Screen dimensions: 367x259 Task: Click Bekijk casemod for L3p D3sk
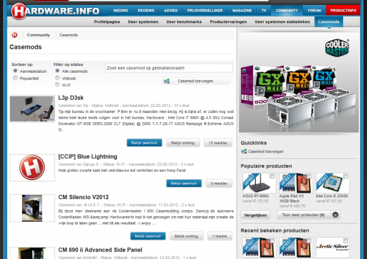pos(144,143)
